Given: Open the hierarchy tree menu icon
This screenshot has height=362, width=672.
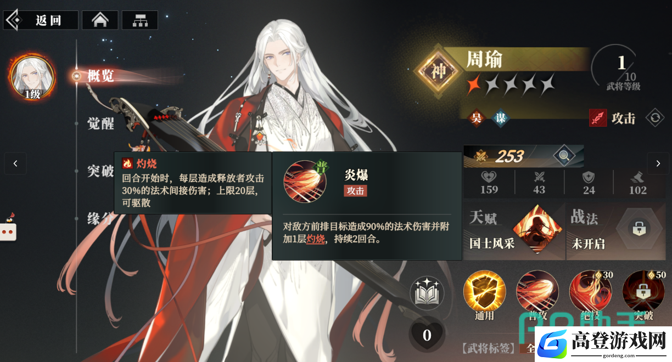Looking at the screenshot, I should [140, 20].
